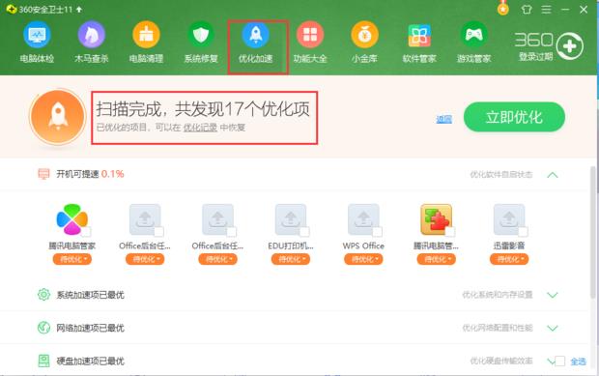Click the WPS Office startup item icon
The image size is (599, 376).
click(x=363, y=219)
